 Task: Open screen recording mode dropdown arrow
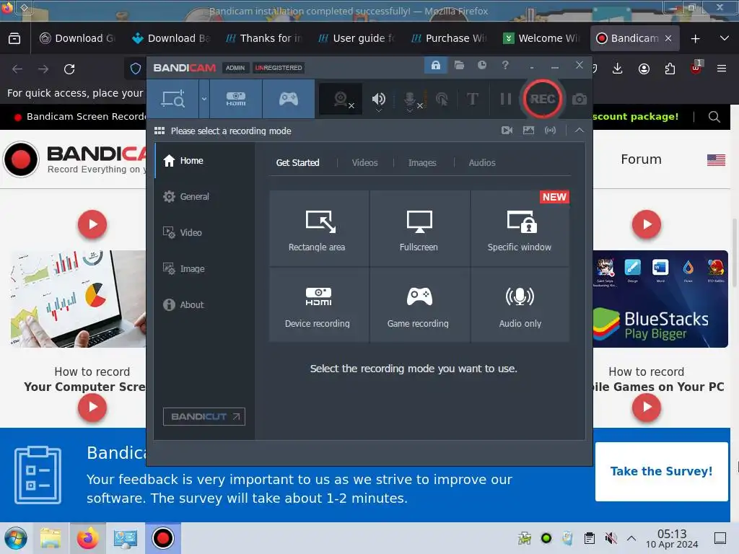(204, 99)
